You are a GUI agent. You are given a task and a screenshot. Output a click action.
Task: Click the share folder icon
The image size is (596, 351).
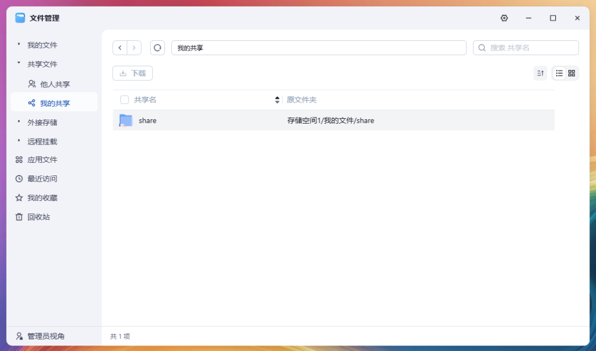point(125,120)
